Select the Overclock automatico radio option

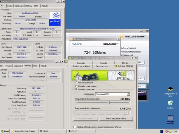click(x=76, y=86)
